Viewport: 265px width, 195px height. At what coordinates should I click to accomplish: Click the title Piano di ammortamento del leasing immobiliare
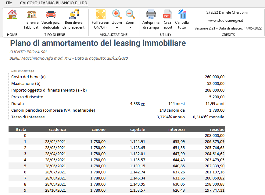[x=98, y=43]
